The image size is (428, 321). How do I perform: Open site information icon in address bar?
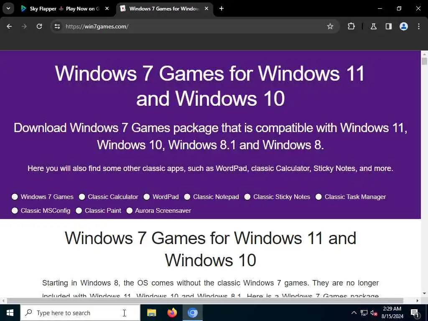click(57, 26)
